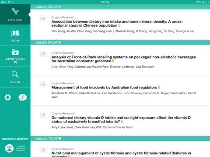The image size is (210, 157).
Task: Open the Issues section
Action: click(15, 36)
